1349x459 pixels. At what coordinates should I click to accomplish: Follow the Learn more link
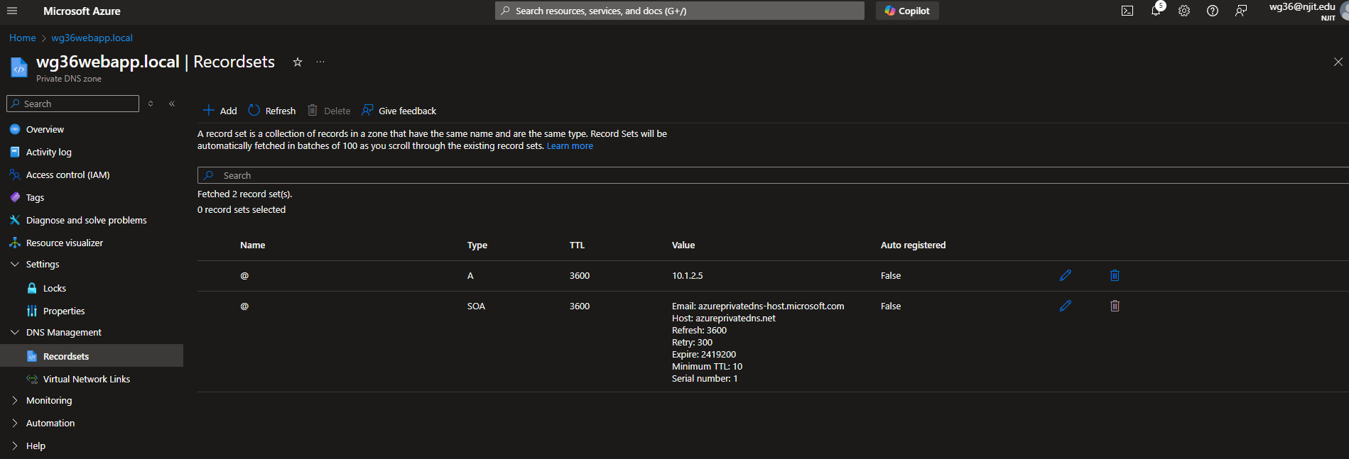tap(570, 146)
